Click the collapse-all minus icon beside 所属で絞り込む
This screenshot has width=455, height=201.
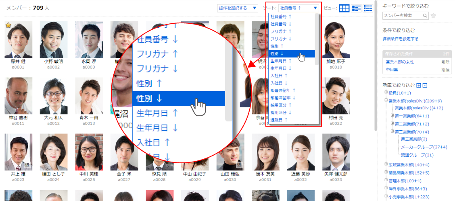click(x=424, y=85)
